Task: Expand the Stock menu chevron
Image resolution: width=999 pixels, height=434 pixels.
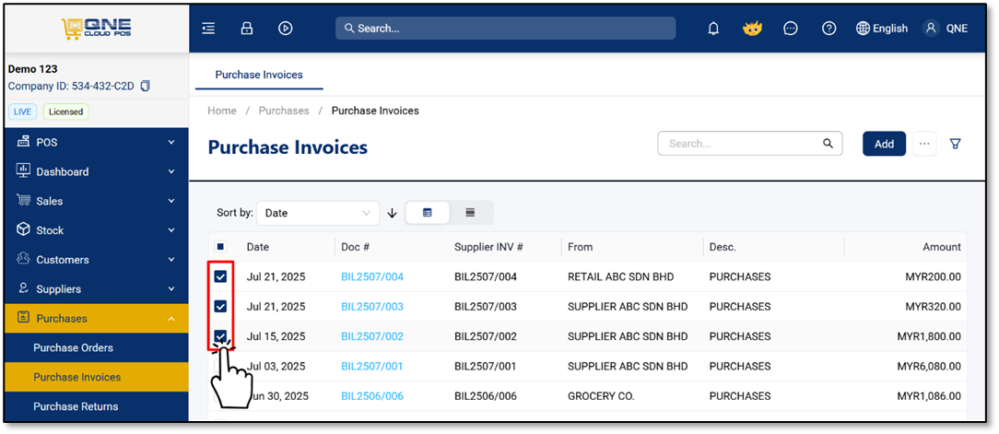Action: [170, 230]
